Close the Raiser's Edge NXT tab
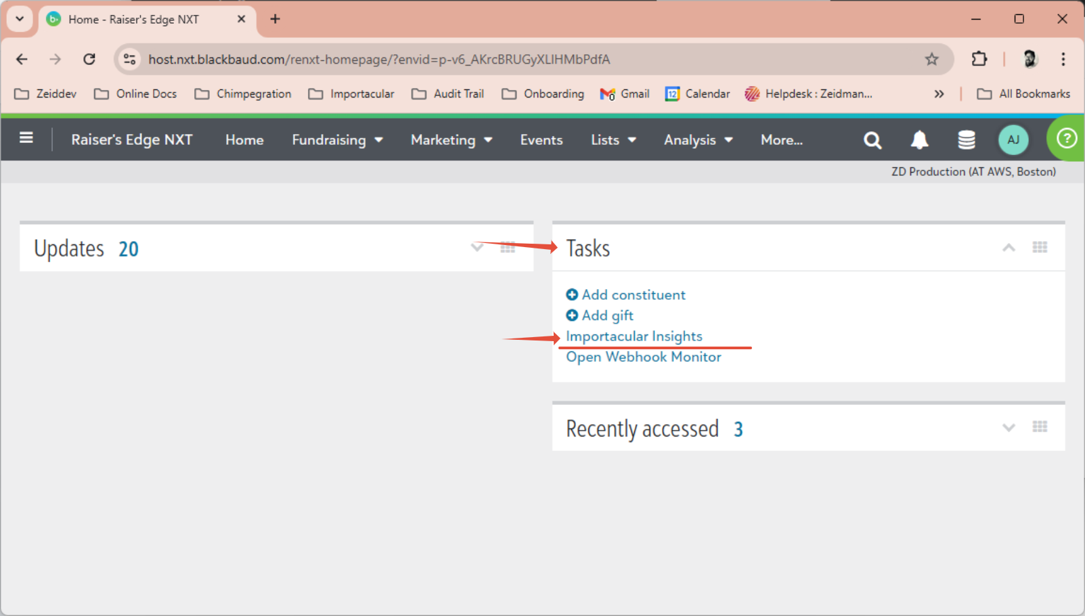This screenshot has width=1085, height=616. [x=241, y=19]
